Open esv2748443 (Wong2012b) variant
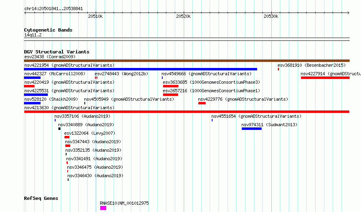 point(121,74)
